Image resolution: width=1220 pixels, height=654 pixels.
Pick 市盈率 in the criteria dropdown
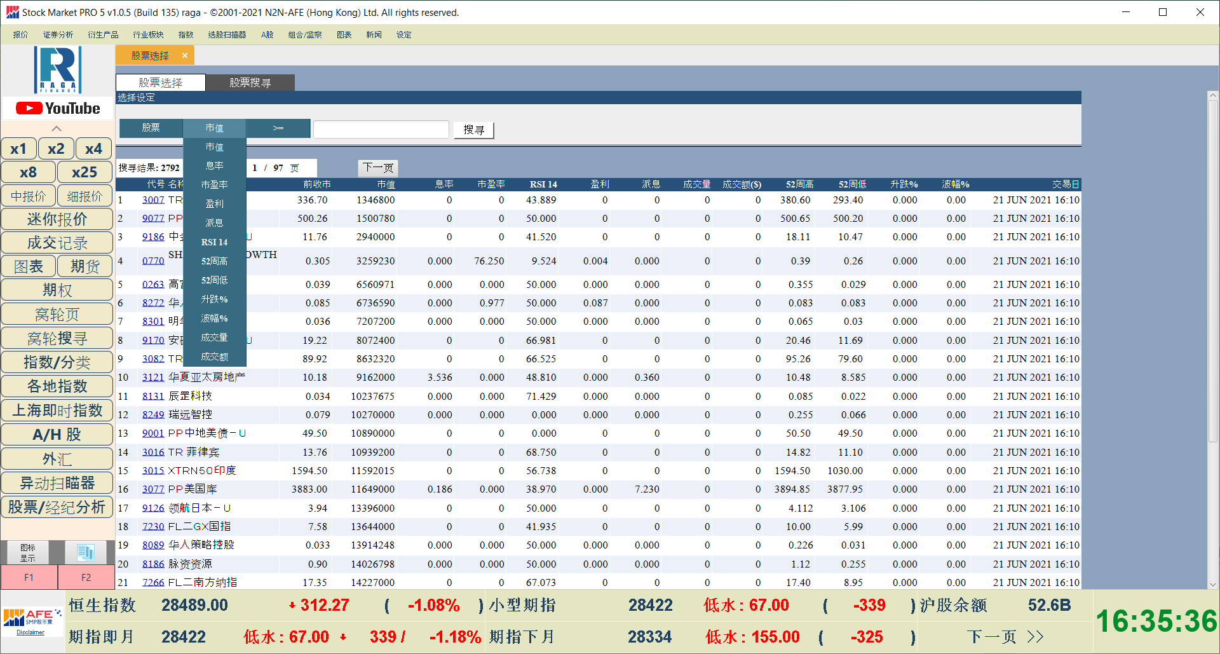point(214,185)
